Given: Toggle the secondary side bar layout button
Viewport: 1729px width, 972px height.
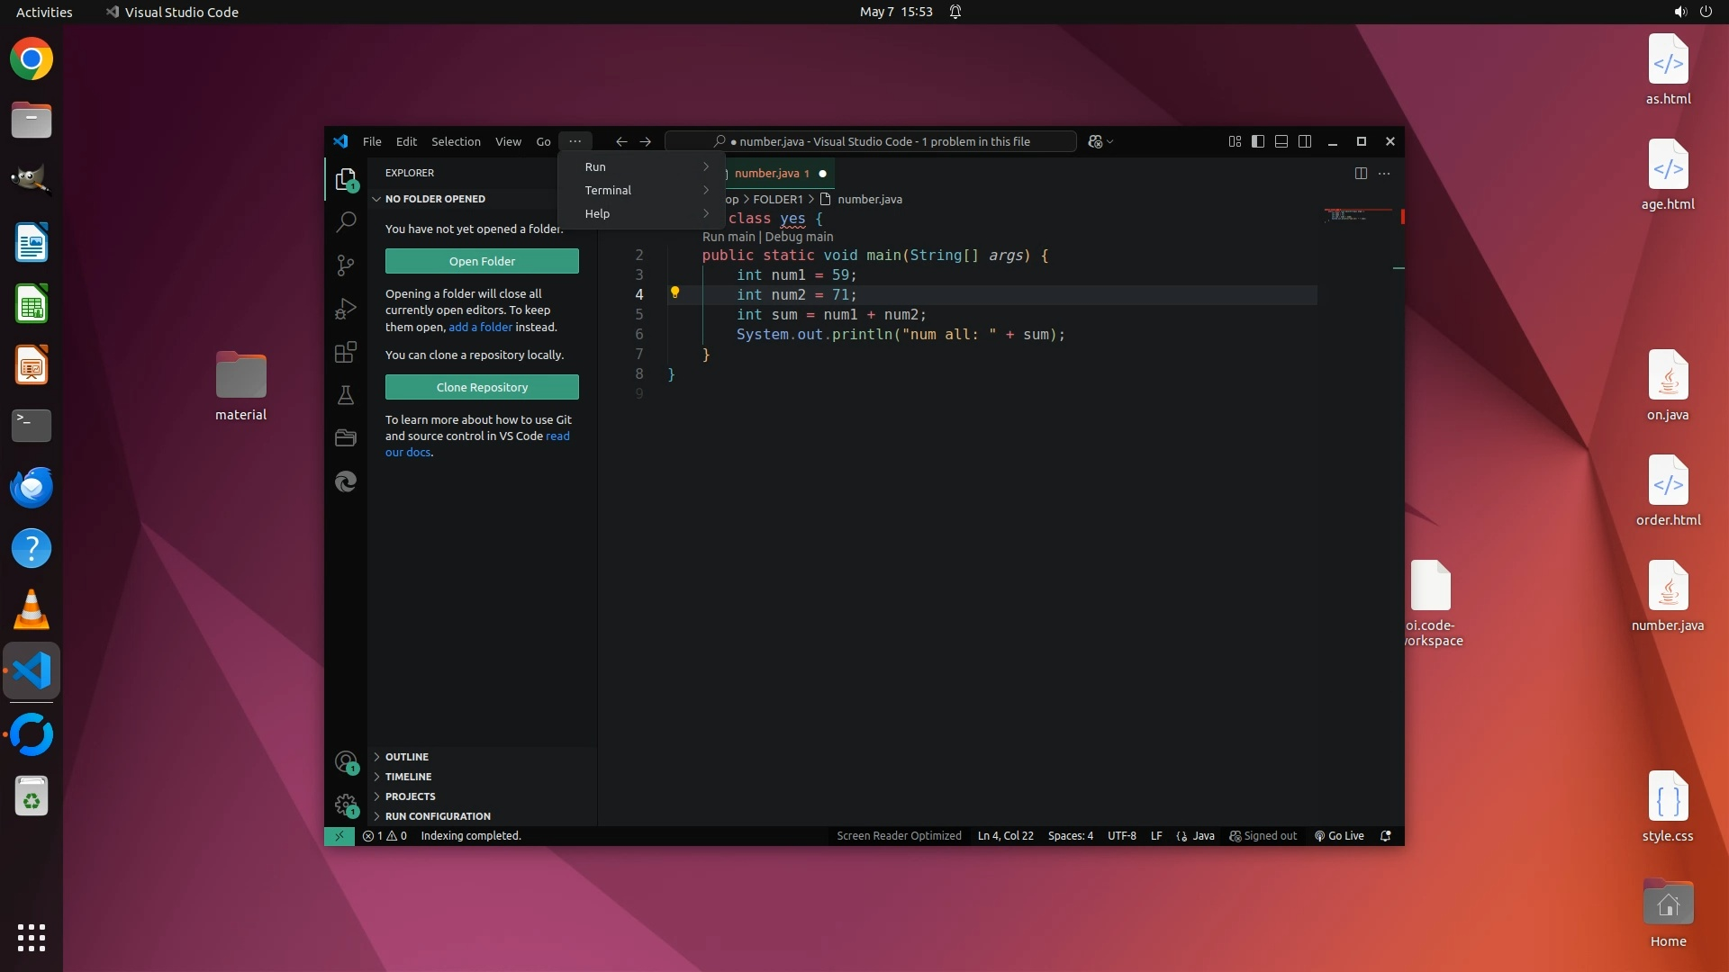Looking at the screenshot, I should (1305, 141).
